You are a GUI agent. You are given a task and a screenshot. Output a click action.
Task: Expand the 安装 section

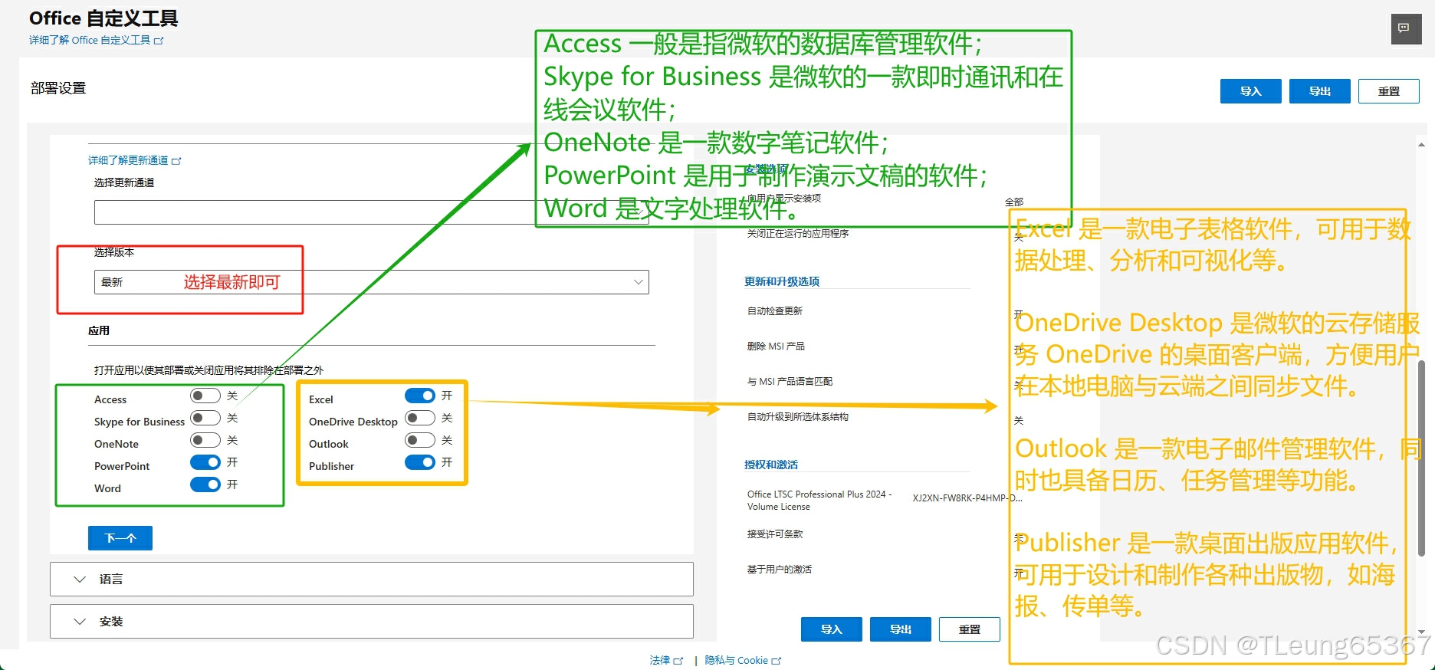point(372,621)
